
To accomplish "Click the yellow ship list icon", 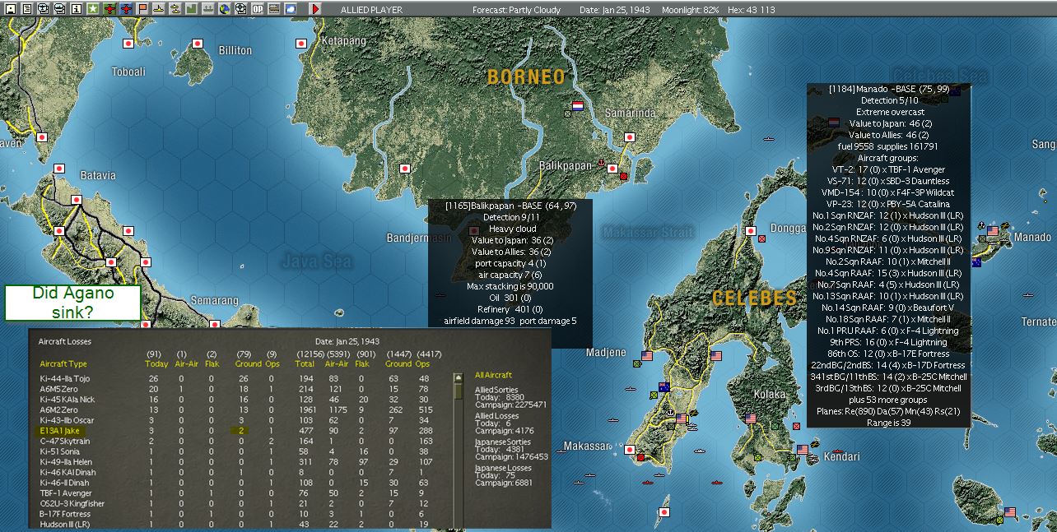I will click(159, 9).
